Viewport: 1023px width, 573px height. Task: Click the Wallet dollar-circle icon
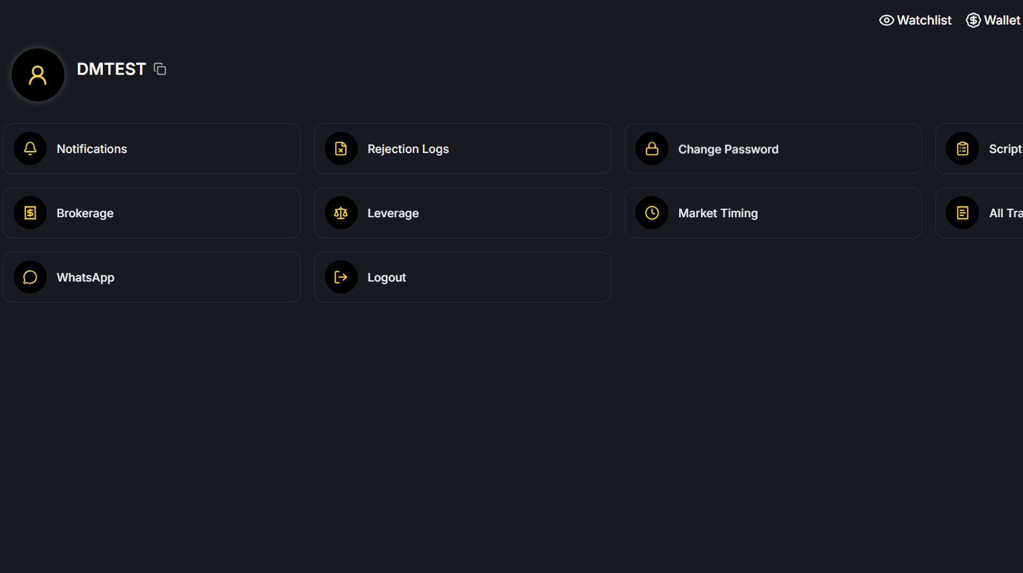tap(973, 20)
